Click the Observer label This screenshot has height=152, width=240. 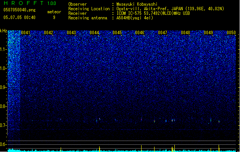[77, 4]
